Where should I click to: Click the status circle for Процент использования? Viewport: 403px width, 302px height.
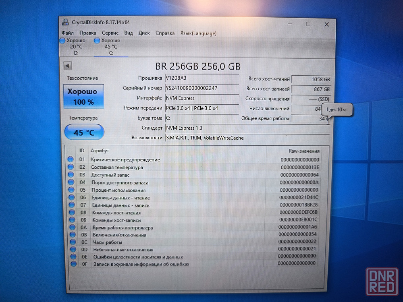click(x=71, y=190)
